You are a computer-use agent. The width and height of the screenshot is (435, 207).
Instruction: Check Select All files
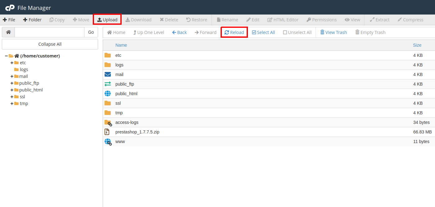point(263,32)
